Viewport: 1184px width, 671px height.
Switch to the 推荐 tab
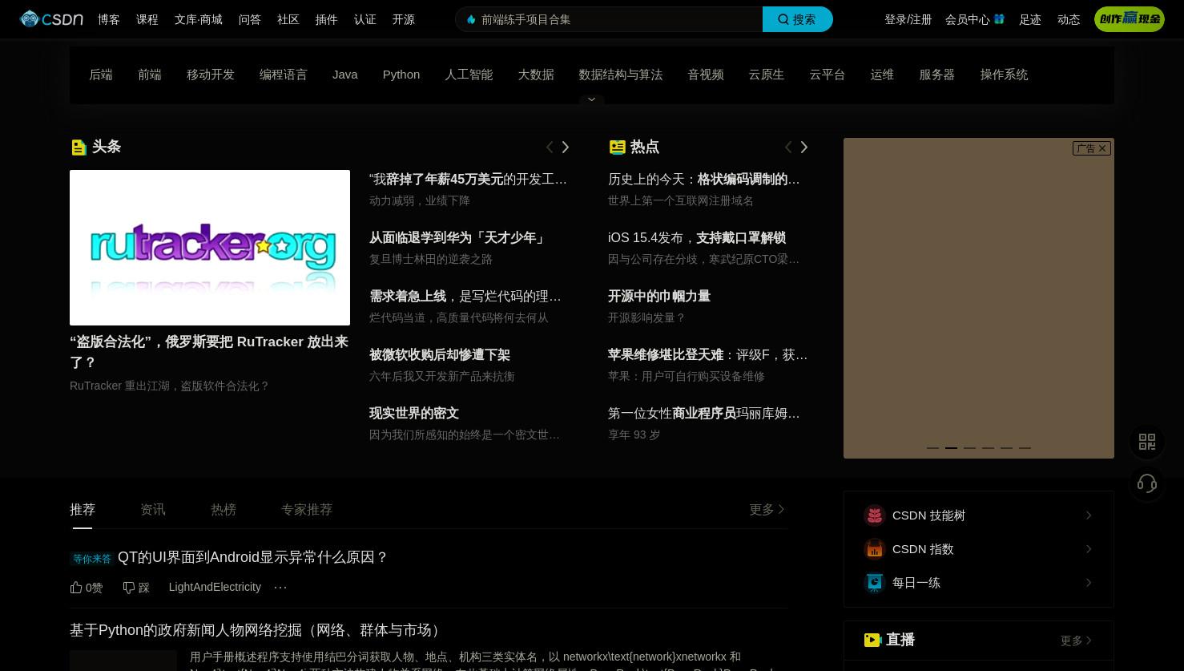(83, 510)
